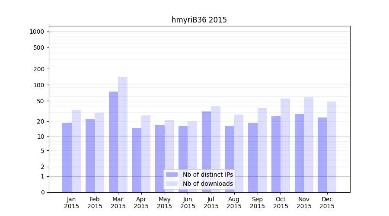Pick the December 2015 distinct IPs bar
This screenshot has width=389, height=216.
tap(322, 155)
